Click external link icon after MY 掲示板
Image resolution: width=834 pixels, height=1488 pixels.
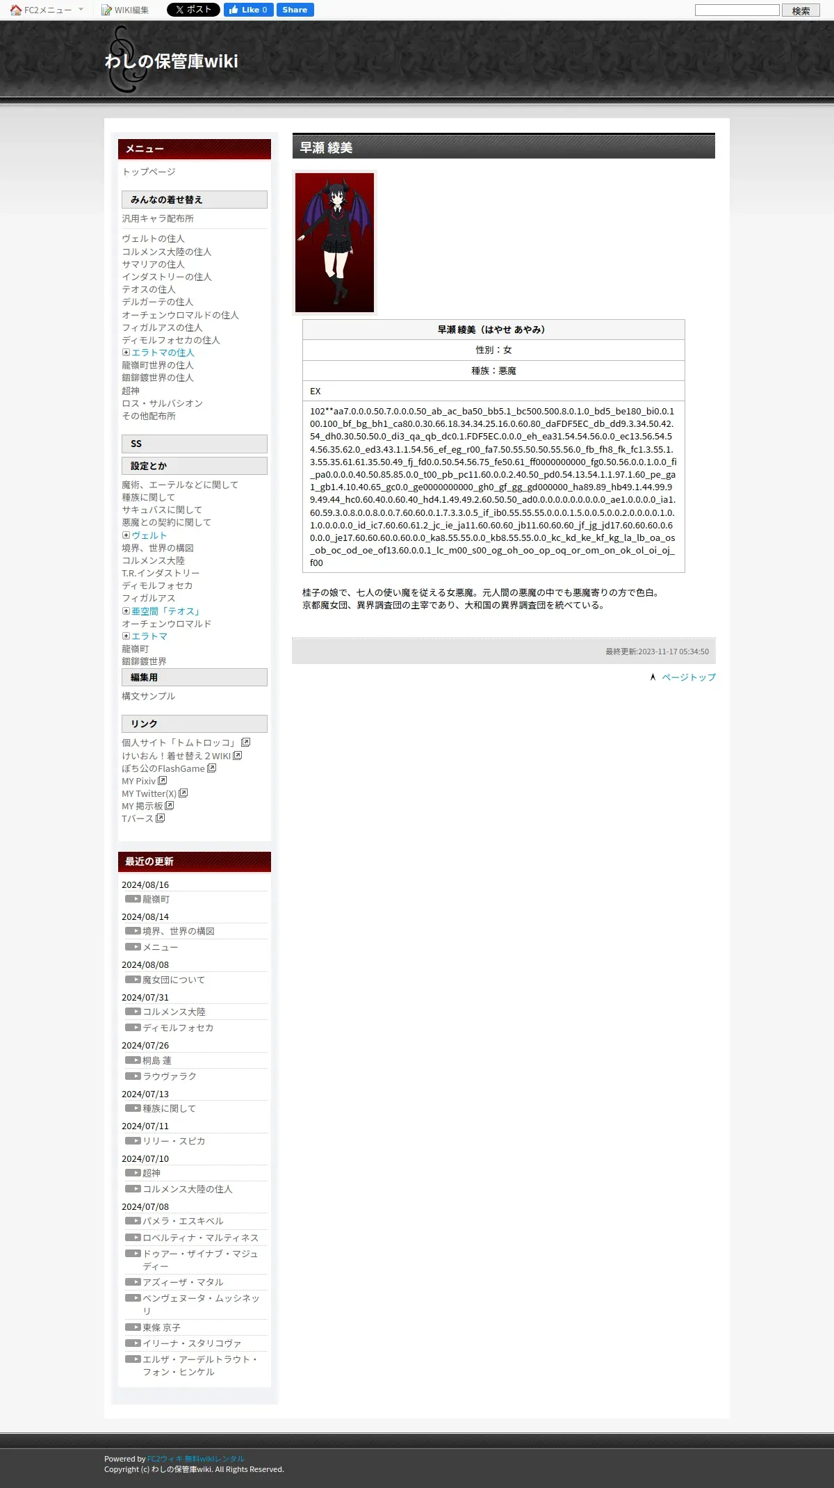pyautogui.click(x=170, y=805)
